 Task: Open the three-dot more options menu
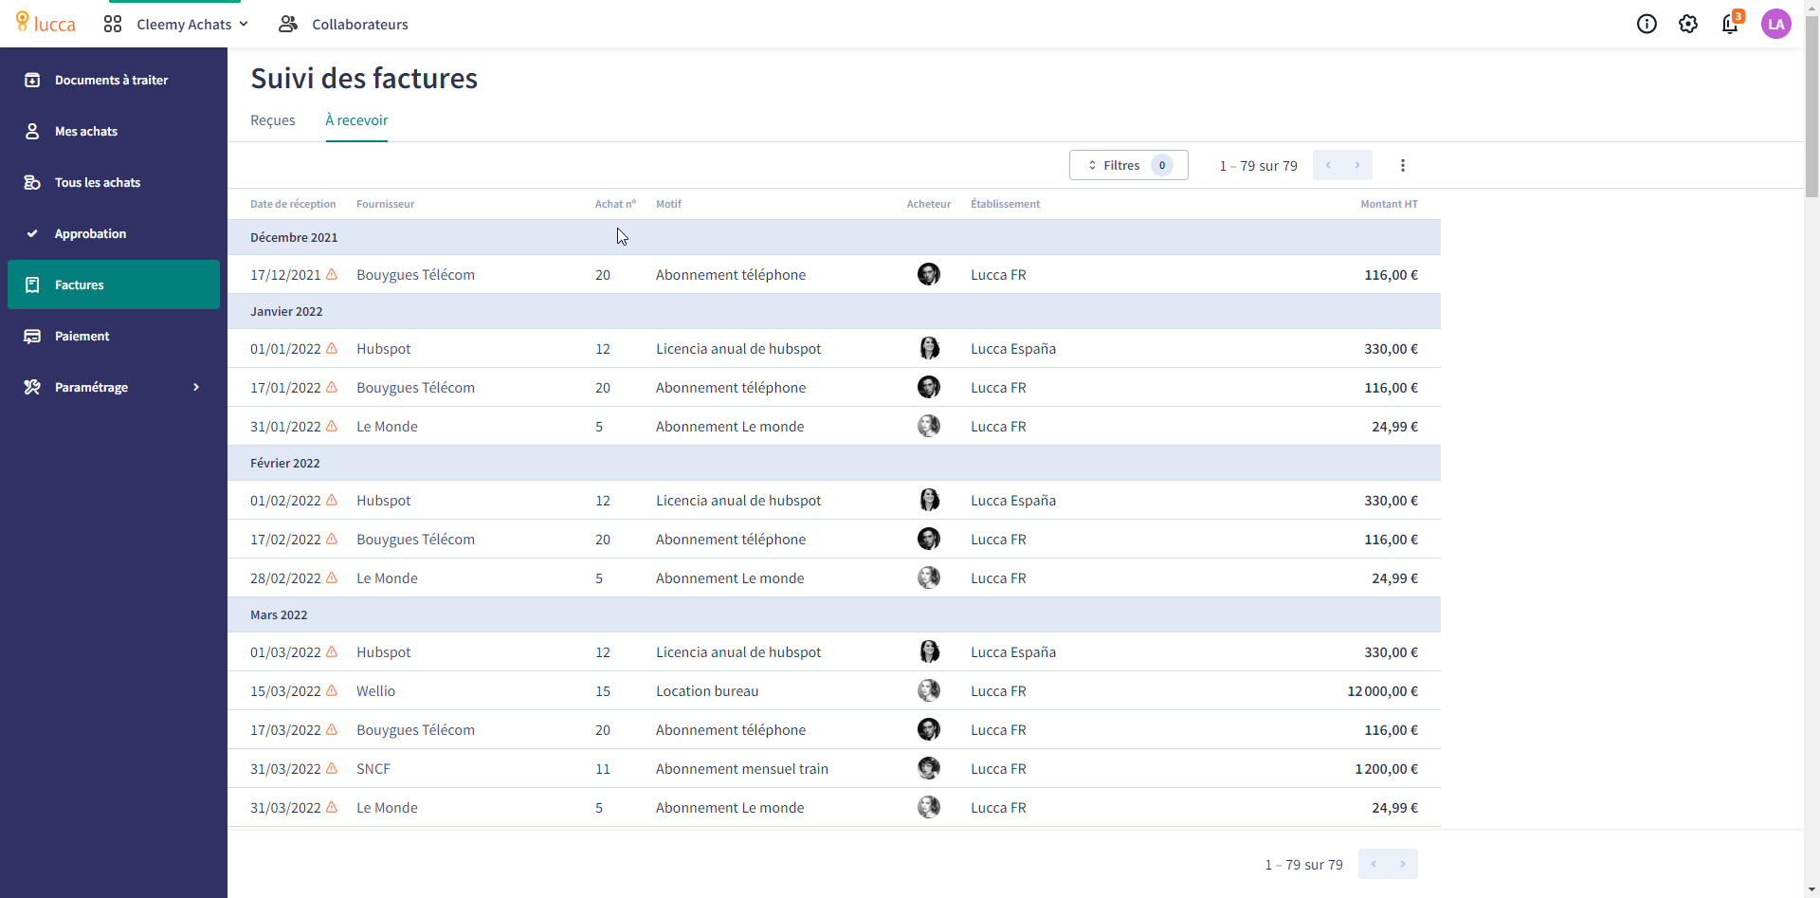click(1403, 165)
